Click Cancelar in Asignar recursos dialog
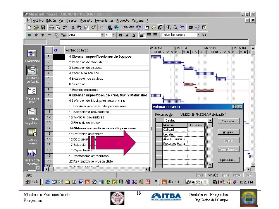 click(x=228, y=121)
